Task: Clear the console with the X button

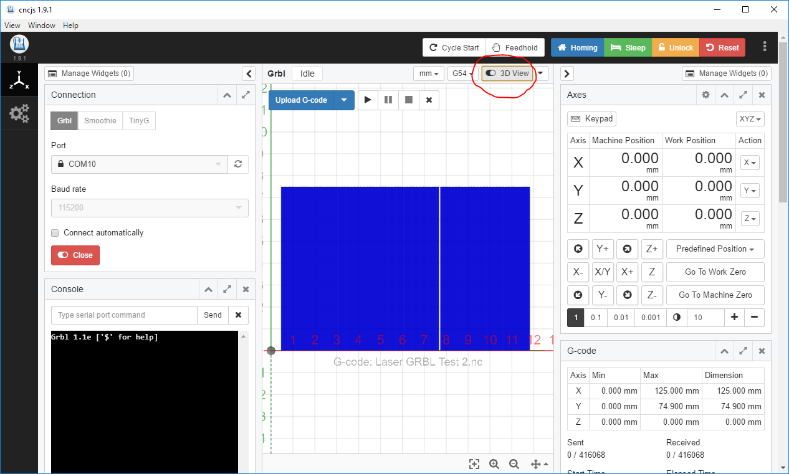Action: click(238, 315)
